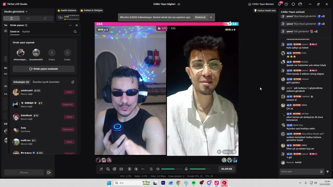Switch to the Arkadaşlar (6) tab

[x=21, y=82]
